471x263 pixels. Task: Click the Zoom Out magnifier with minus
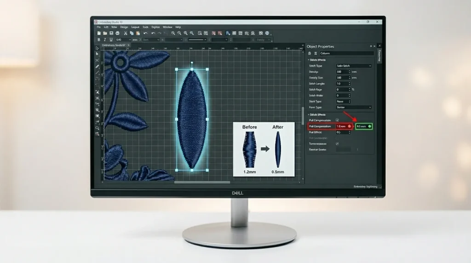pyautogui.click(x=179, y=33)
